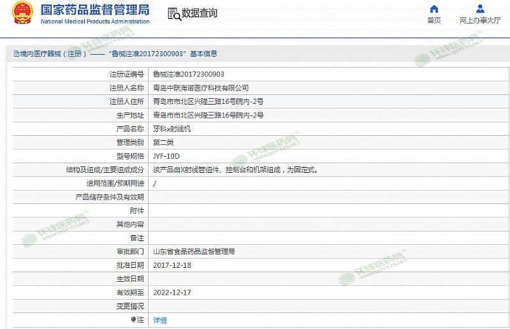Click the 数据查询 heading text
The width and height of the screenshot is (510, 329).
click(x=200, y=13)
